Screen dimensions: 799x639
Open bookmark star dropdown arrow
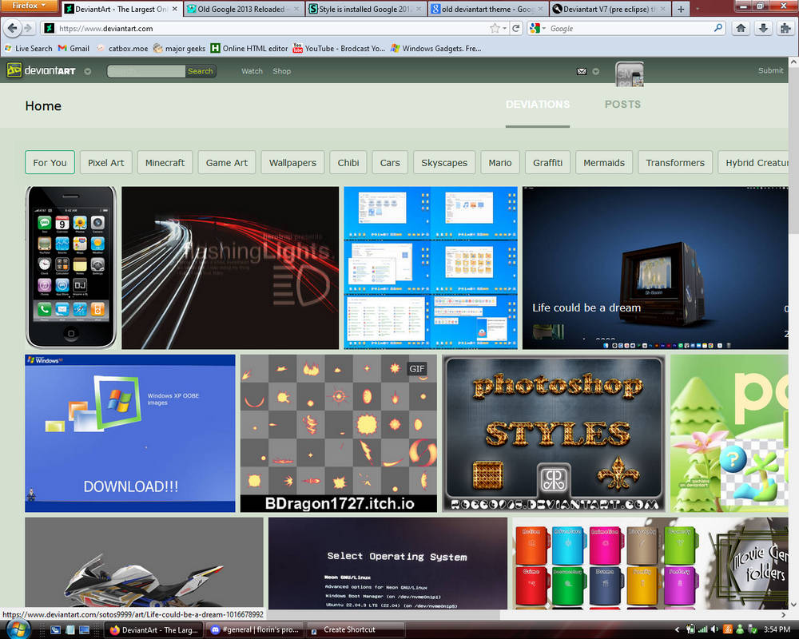pyautogui.click(x=504, y=29)
